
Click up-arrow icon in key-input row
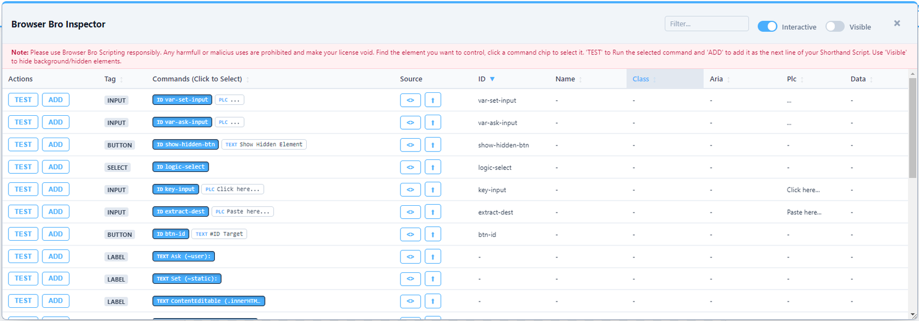point(433,190)
